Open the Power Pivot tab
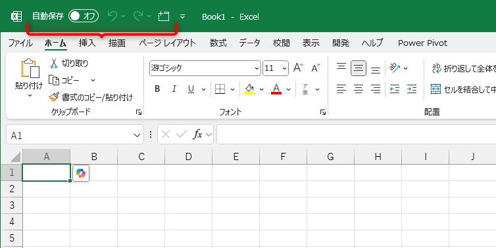This screenshot has width=496, height=248. pyautogui.click(x=422, y=43)
